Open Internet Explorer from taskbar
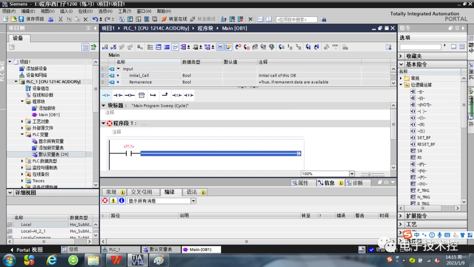 (52, 260)
